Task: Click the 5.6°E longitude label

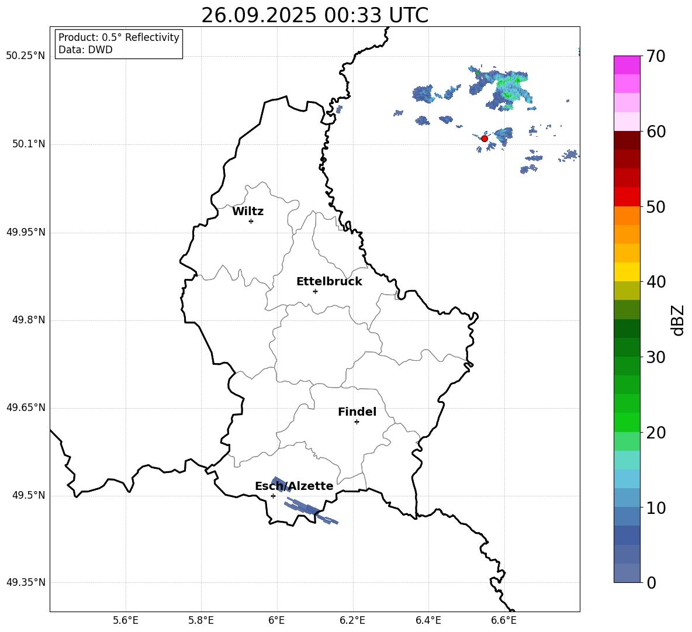Action: [126, 620]
